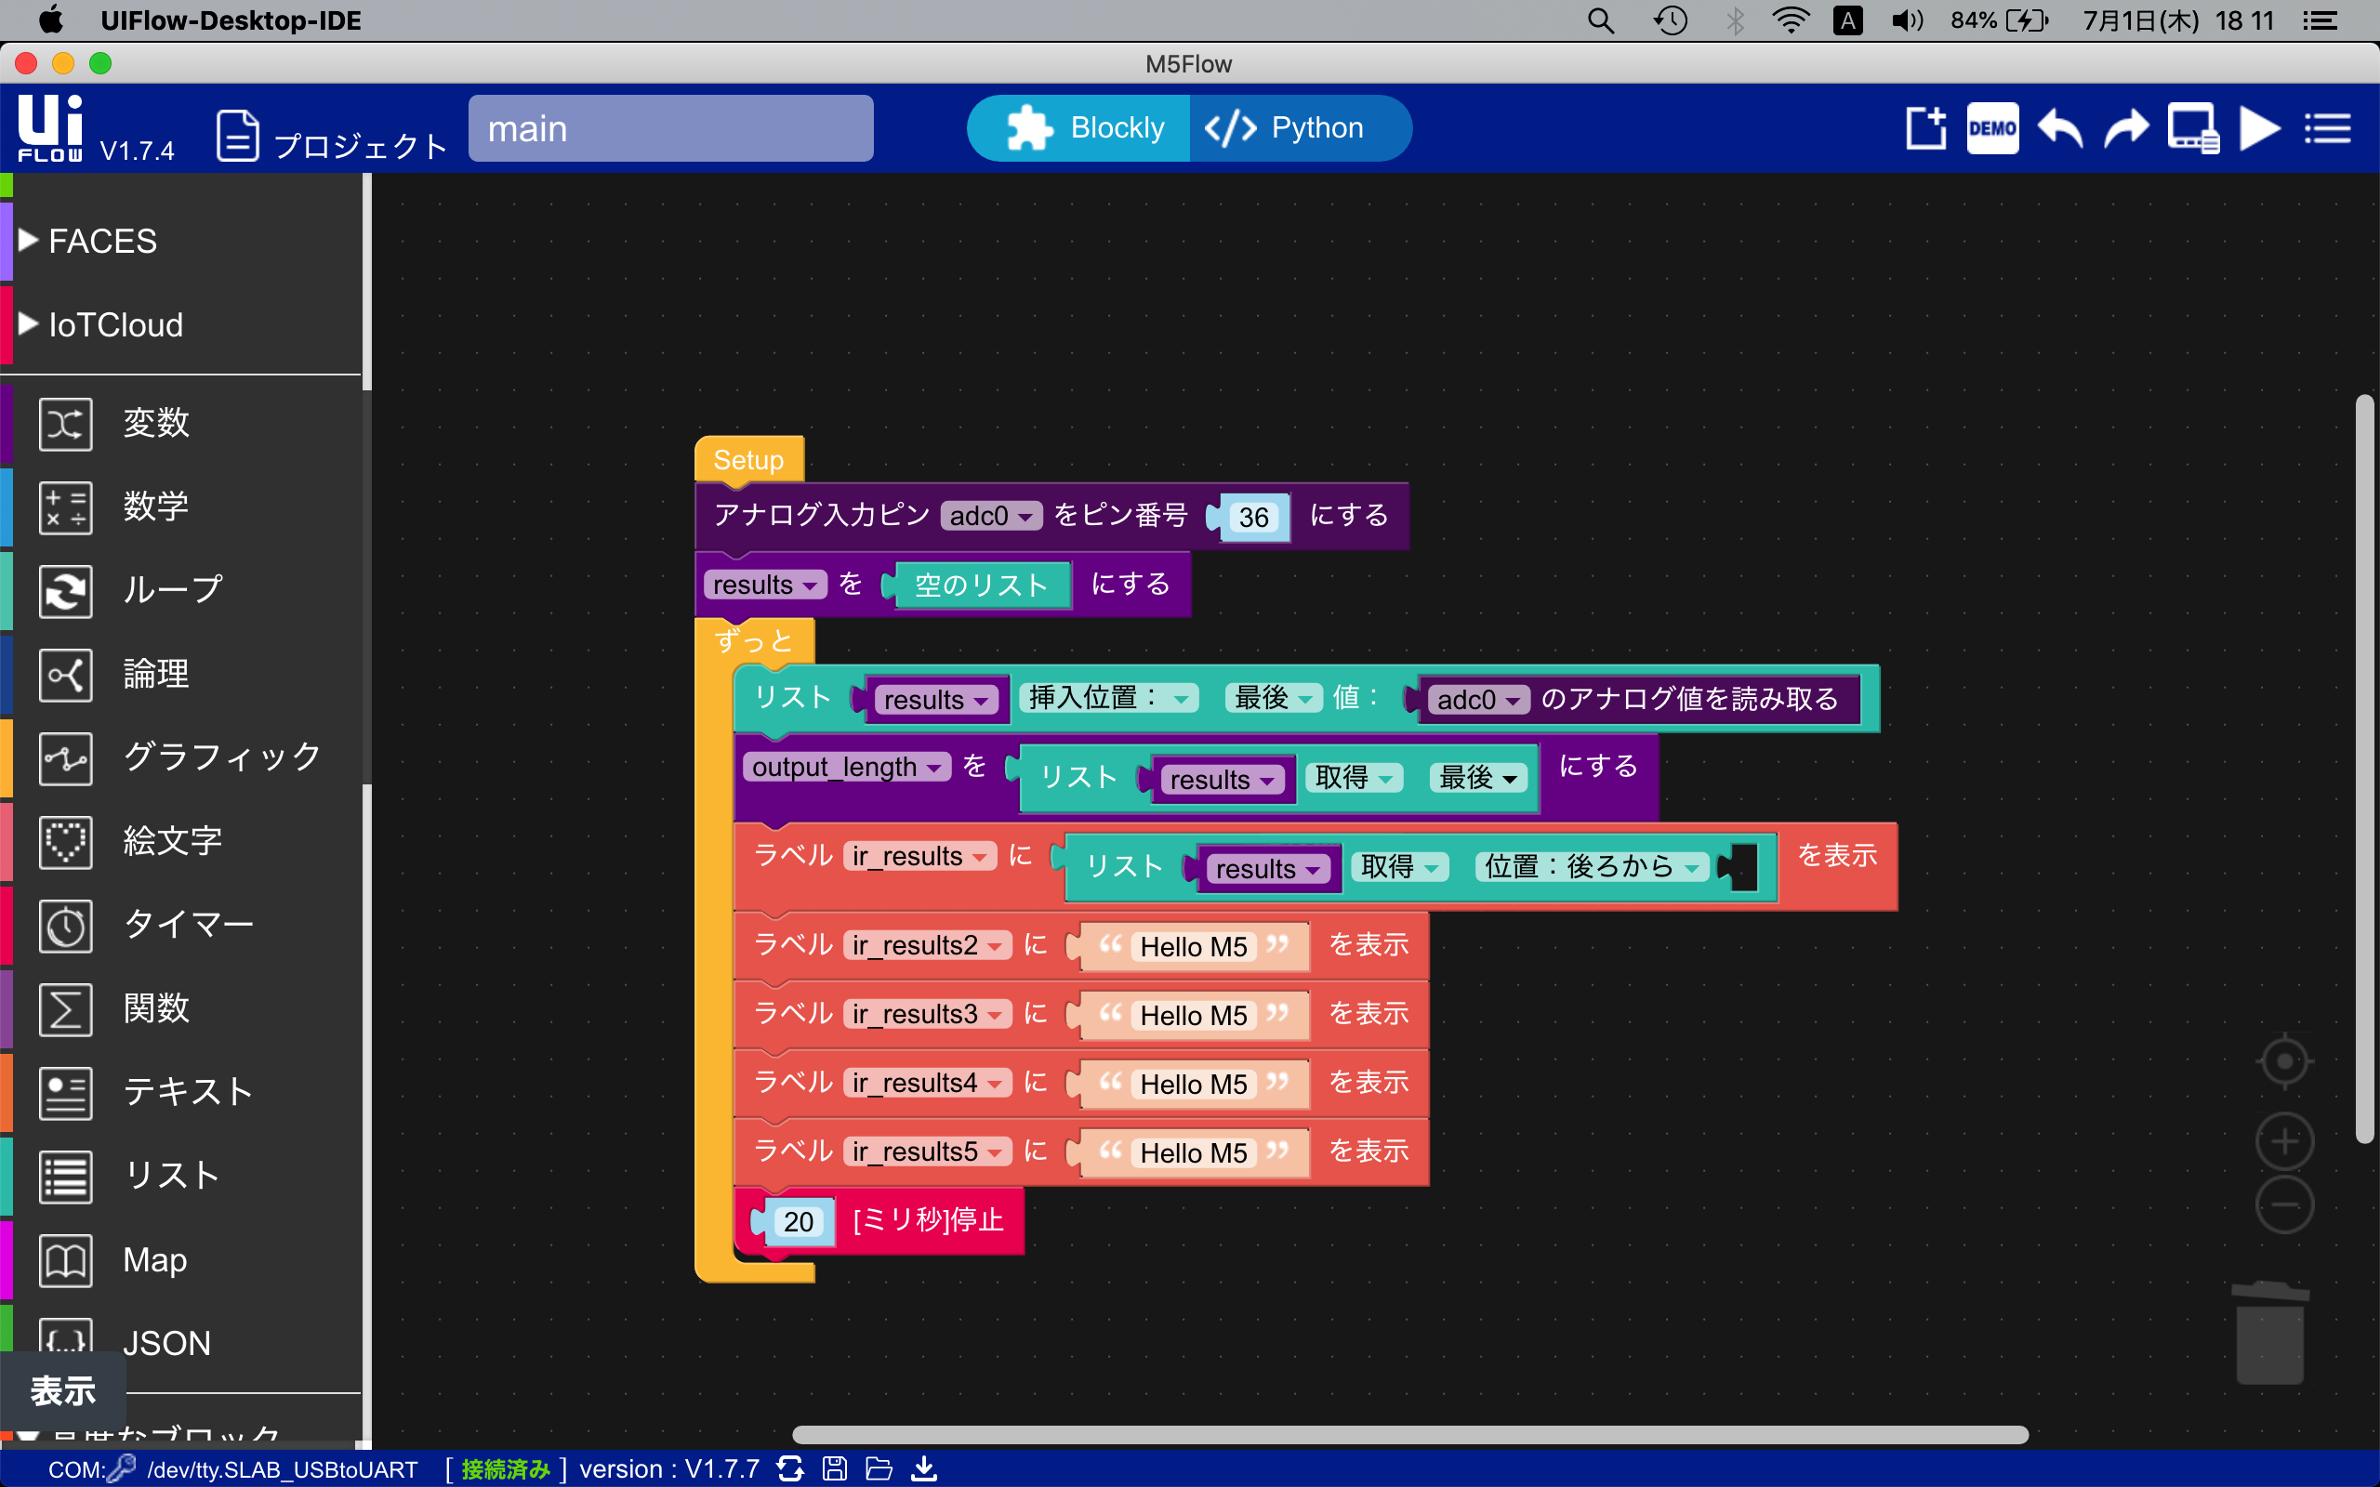Screen dimensions: 2380x1487
Task: Expand the IoTCloud category
Action: click(x=115, y=324)
